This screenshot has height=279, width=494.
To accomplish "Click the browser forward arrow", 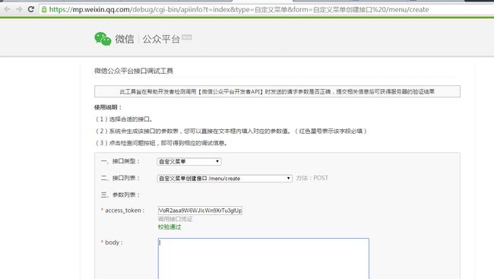I will [19, 9].
